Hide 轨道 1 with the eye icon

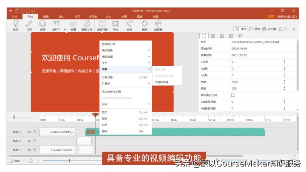(29, 150)
